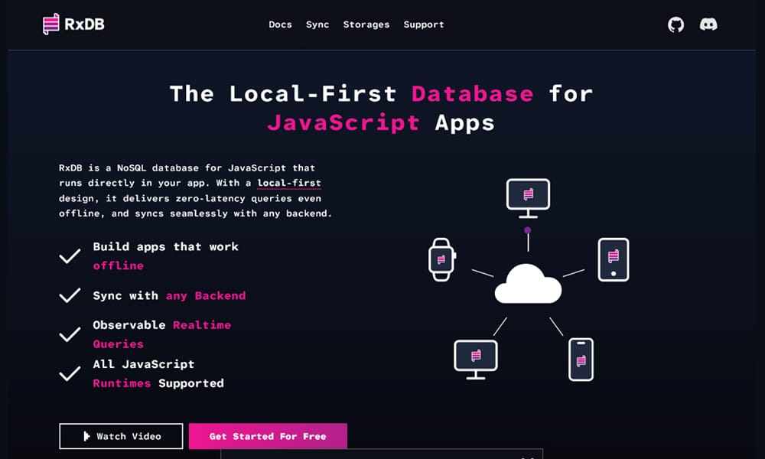Viewport: 765px width, 459px height.
Task: Open the Docs menu item
Action: tap(280, 24)
